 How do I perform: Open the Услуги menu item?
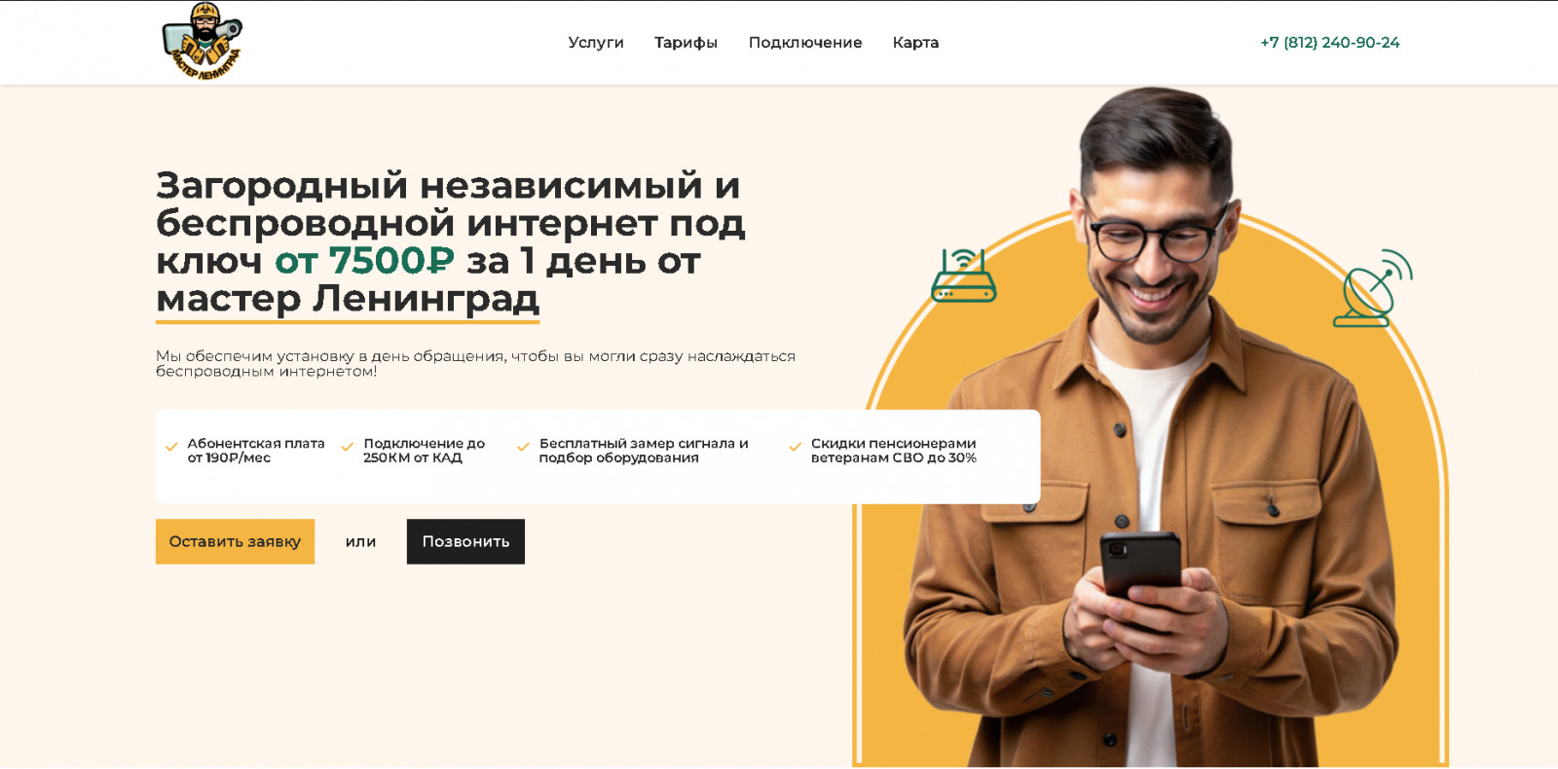596,43
